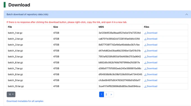
Task: Go to page 2 of results
Action: click(x=106, y=94)
